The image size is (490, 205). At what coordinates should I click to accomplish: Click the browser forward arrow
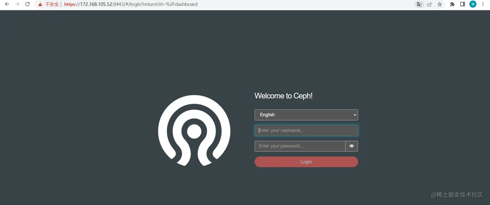pos(17,4)
